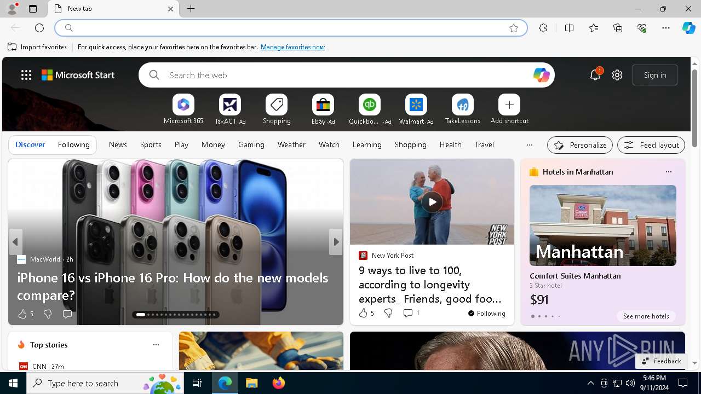Select the Weather category
The image size is (701, 394).
(x=291, y=144)
